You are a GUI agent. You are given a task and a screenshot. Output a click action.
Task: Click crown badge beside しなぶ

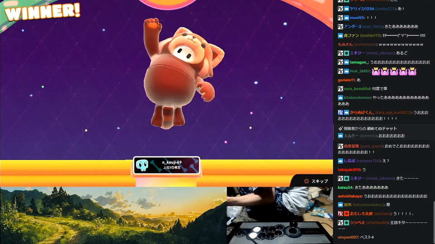(x=340, y=161)
